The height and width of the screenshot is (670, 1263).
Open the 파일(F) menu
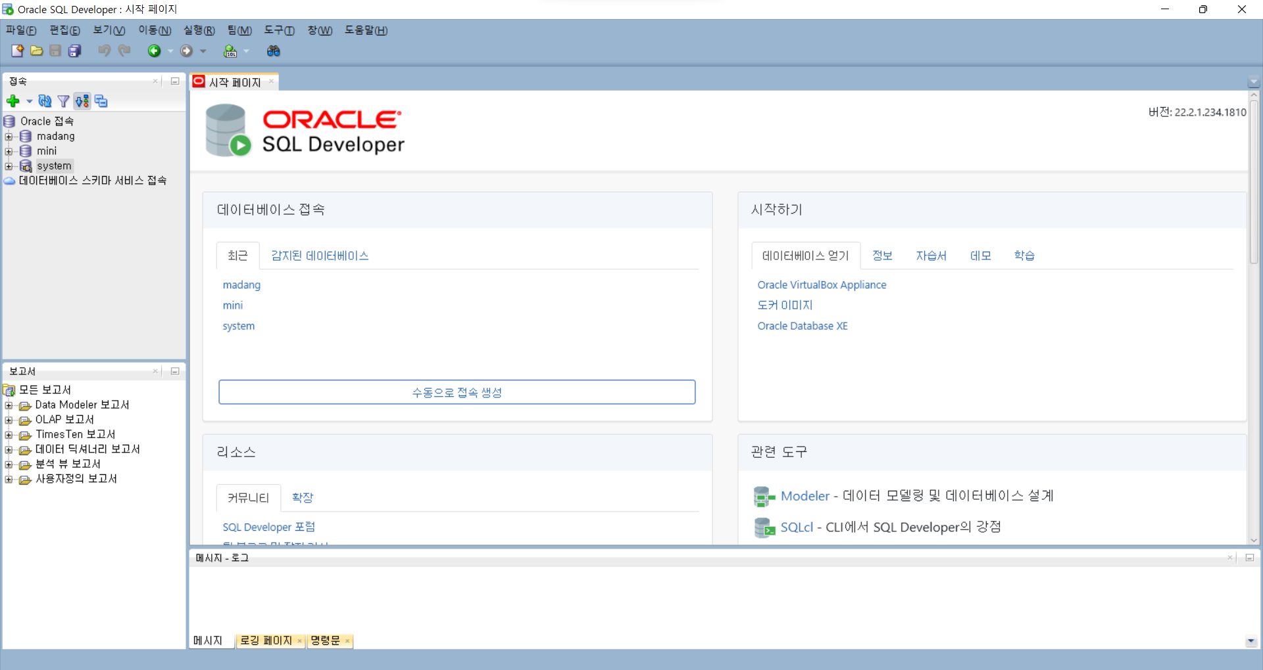pyautogui.click(x=21, y=30)
